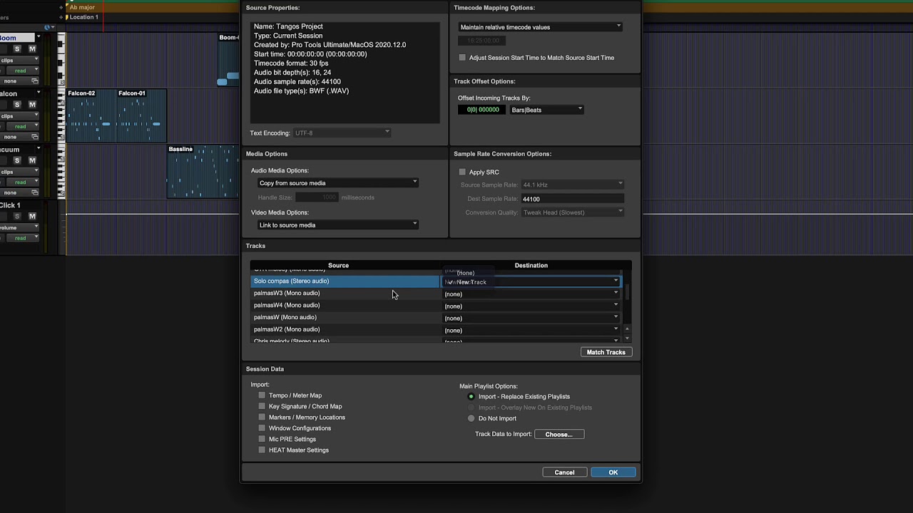Image resolution: width=913 pixels, height=513 pixels.
Task: Click the offset value field 0|0|000000
Action: coord(483,110)
